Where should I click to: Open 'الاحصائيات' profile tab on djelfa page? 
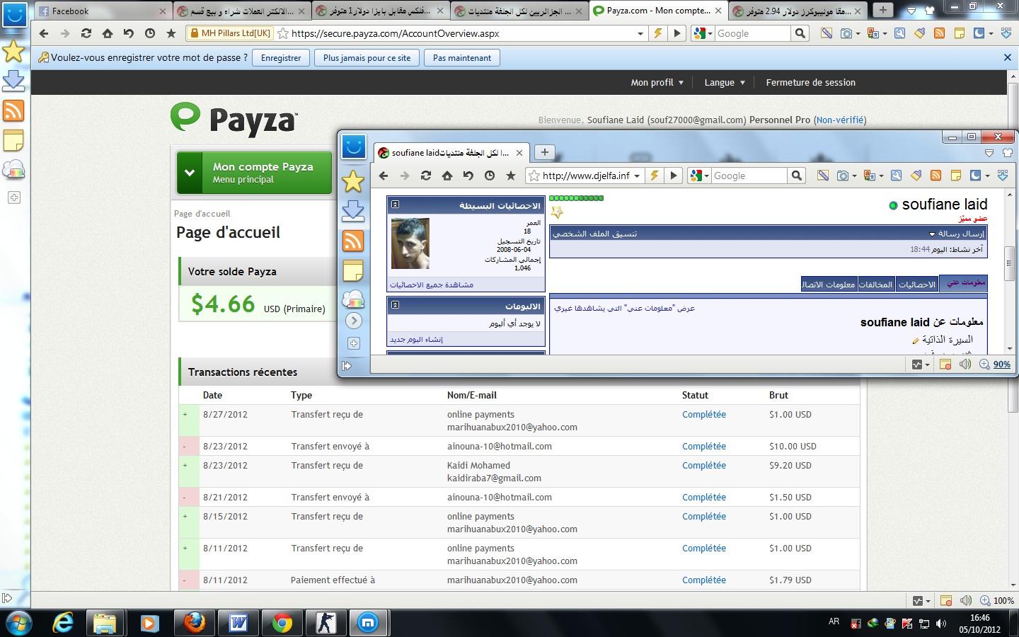click(916, 284)
